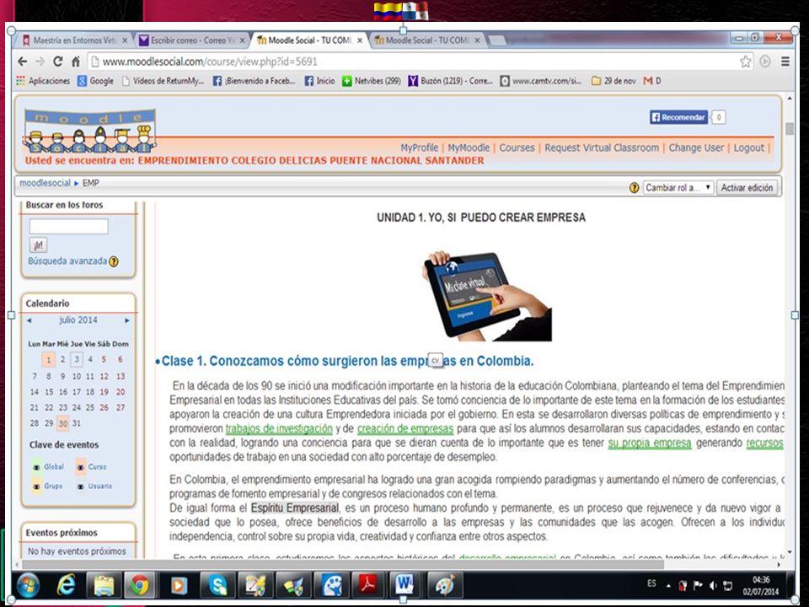
Task: Click the Activar edición button
Action: (747, 187)
